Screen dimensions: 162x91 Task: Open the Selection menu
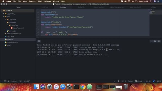point(32,1)
